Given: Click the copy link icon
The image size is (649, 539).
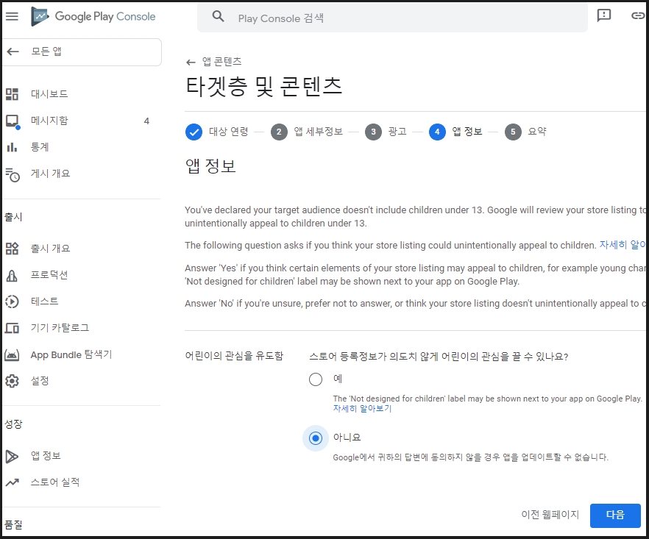Looking at the screenshot, I should [x=638, y=15].
